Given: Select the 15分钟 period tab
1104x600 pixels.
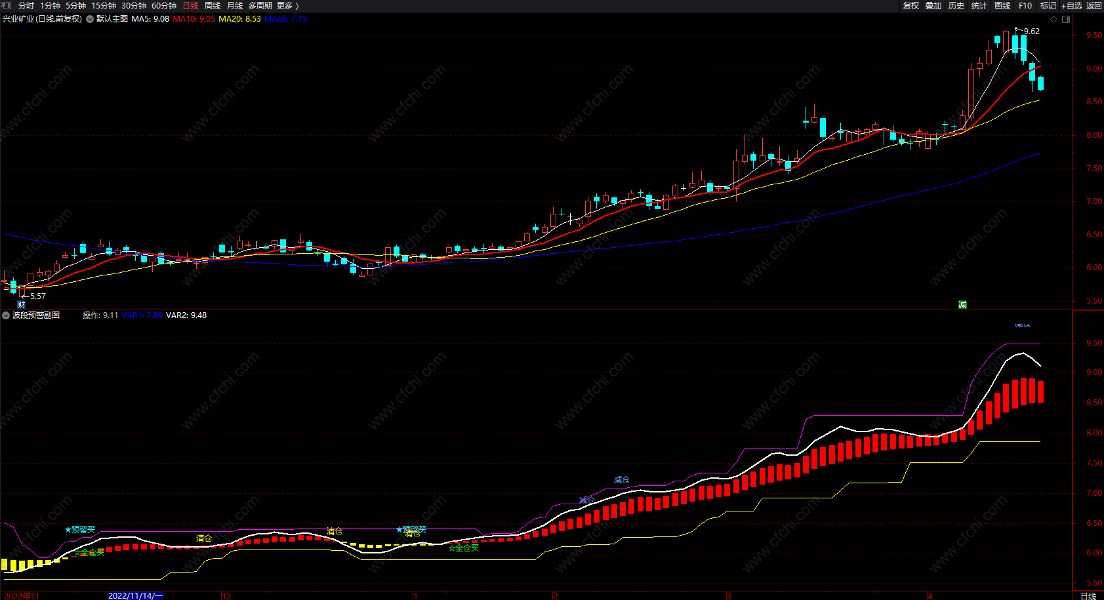Looking at the screenshot, I should tap(104, 5).
